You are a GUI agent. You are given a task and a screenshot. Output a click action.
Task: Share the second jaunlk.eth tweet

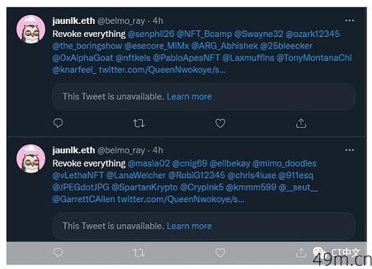pos(301,253)
